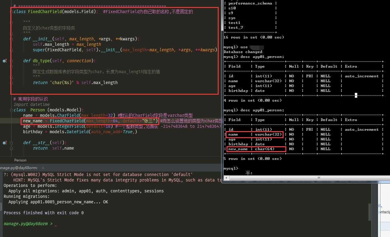Select the manage.py@day68orm console tab

[19, 168]
